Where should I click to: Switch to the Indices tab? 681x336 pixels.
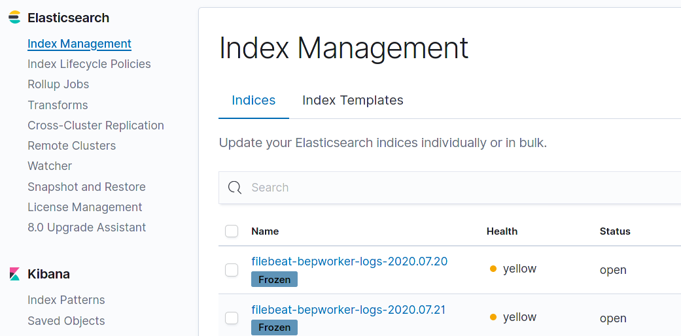click(254, 100)
